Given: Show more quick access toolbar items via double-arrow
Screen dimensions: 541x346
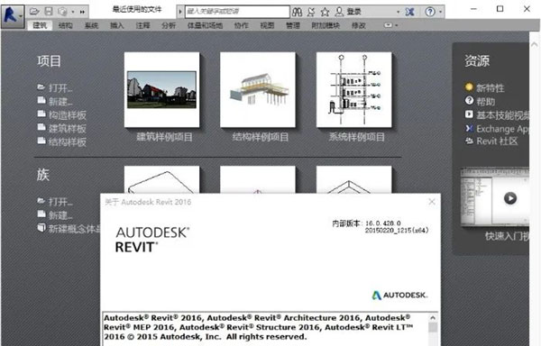Looking at the screenshot, I should [x=82, y=12].
